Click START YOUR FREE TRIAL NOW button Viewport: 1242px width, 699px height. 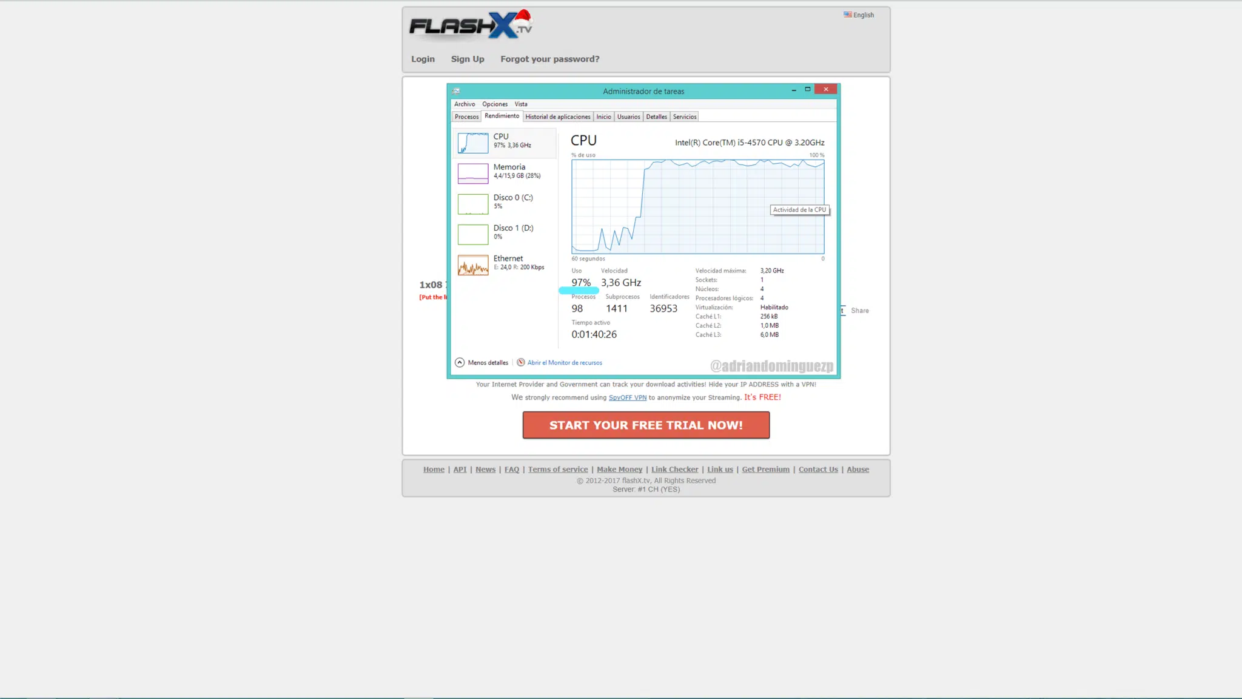[646, 425]
